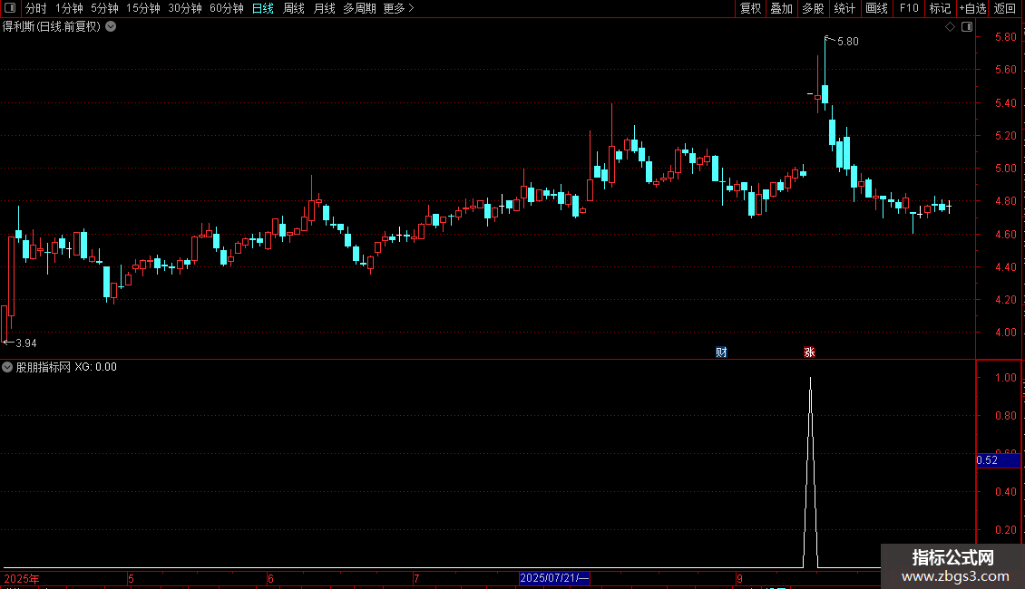Click the 叠加 overlay button
The height and width of the screenshot is (589, 1025).
781,8
